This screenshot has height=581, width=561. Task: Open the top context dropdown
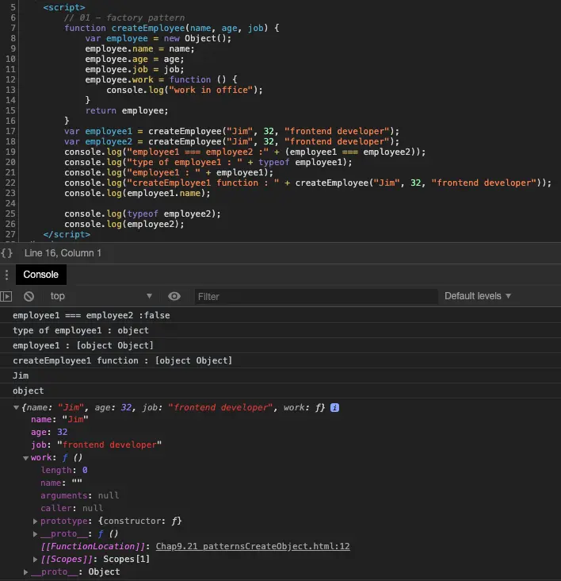pyautogui.click(x=101, y=296)
